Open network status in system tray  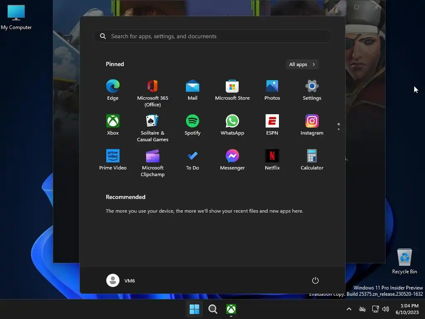point(375,309)
